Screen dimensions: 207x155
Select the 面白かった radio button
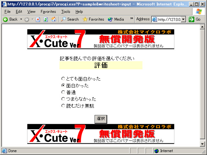click(63, 85)
